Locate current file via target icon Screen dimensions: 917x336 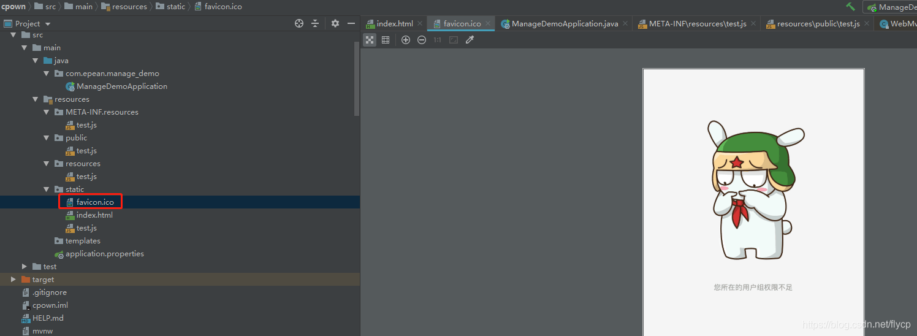tap(299, 23)
